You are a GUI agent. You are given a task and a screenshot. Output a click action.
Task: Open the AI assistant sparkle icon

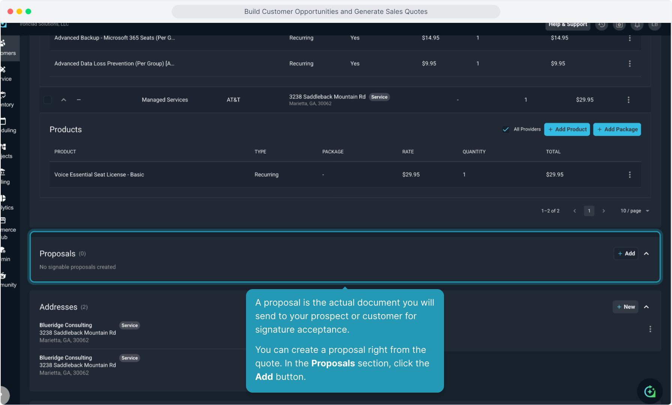click(650, 391)
